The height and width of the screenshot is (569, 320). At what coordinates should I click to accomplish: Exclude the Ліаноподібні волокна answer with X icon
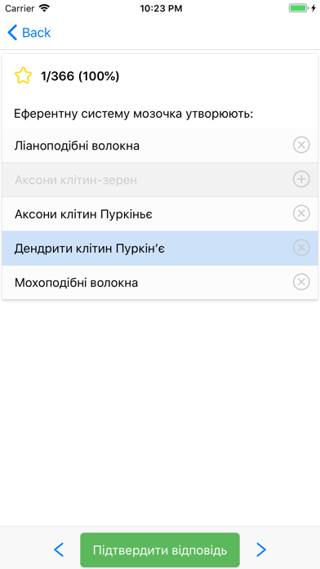tap(301, 146)
